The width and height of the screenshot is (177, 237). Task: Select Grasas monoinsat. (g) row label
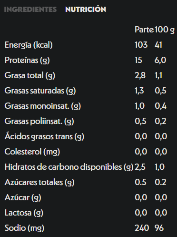(43, 106)
